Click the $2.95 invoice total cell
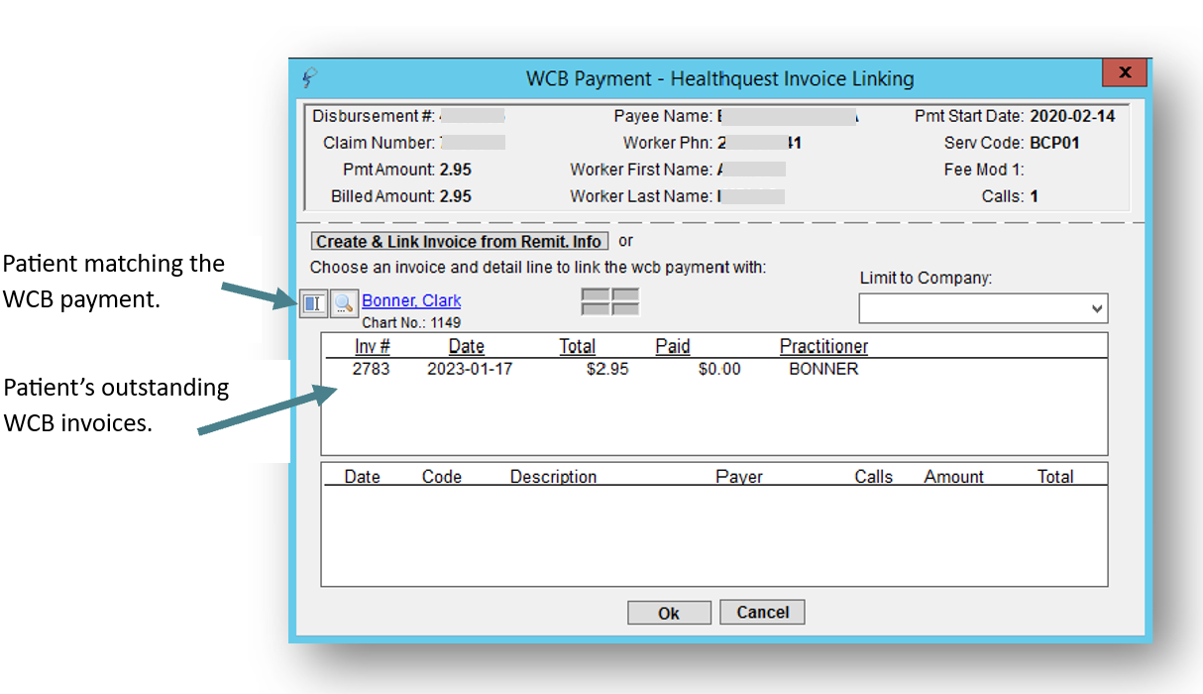This screenshot has width=1203, height=694. pos(606,369)
